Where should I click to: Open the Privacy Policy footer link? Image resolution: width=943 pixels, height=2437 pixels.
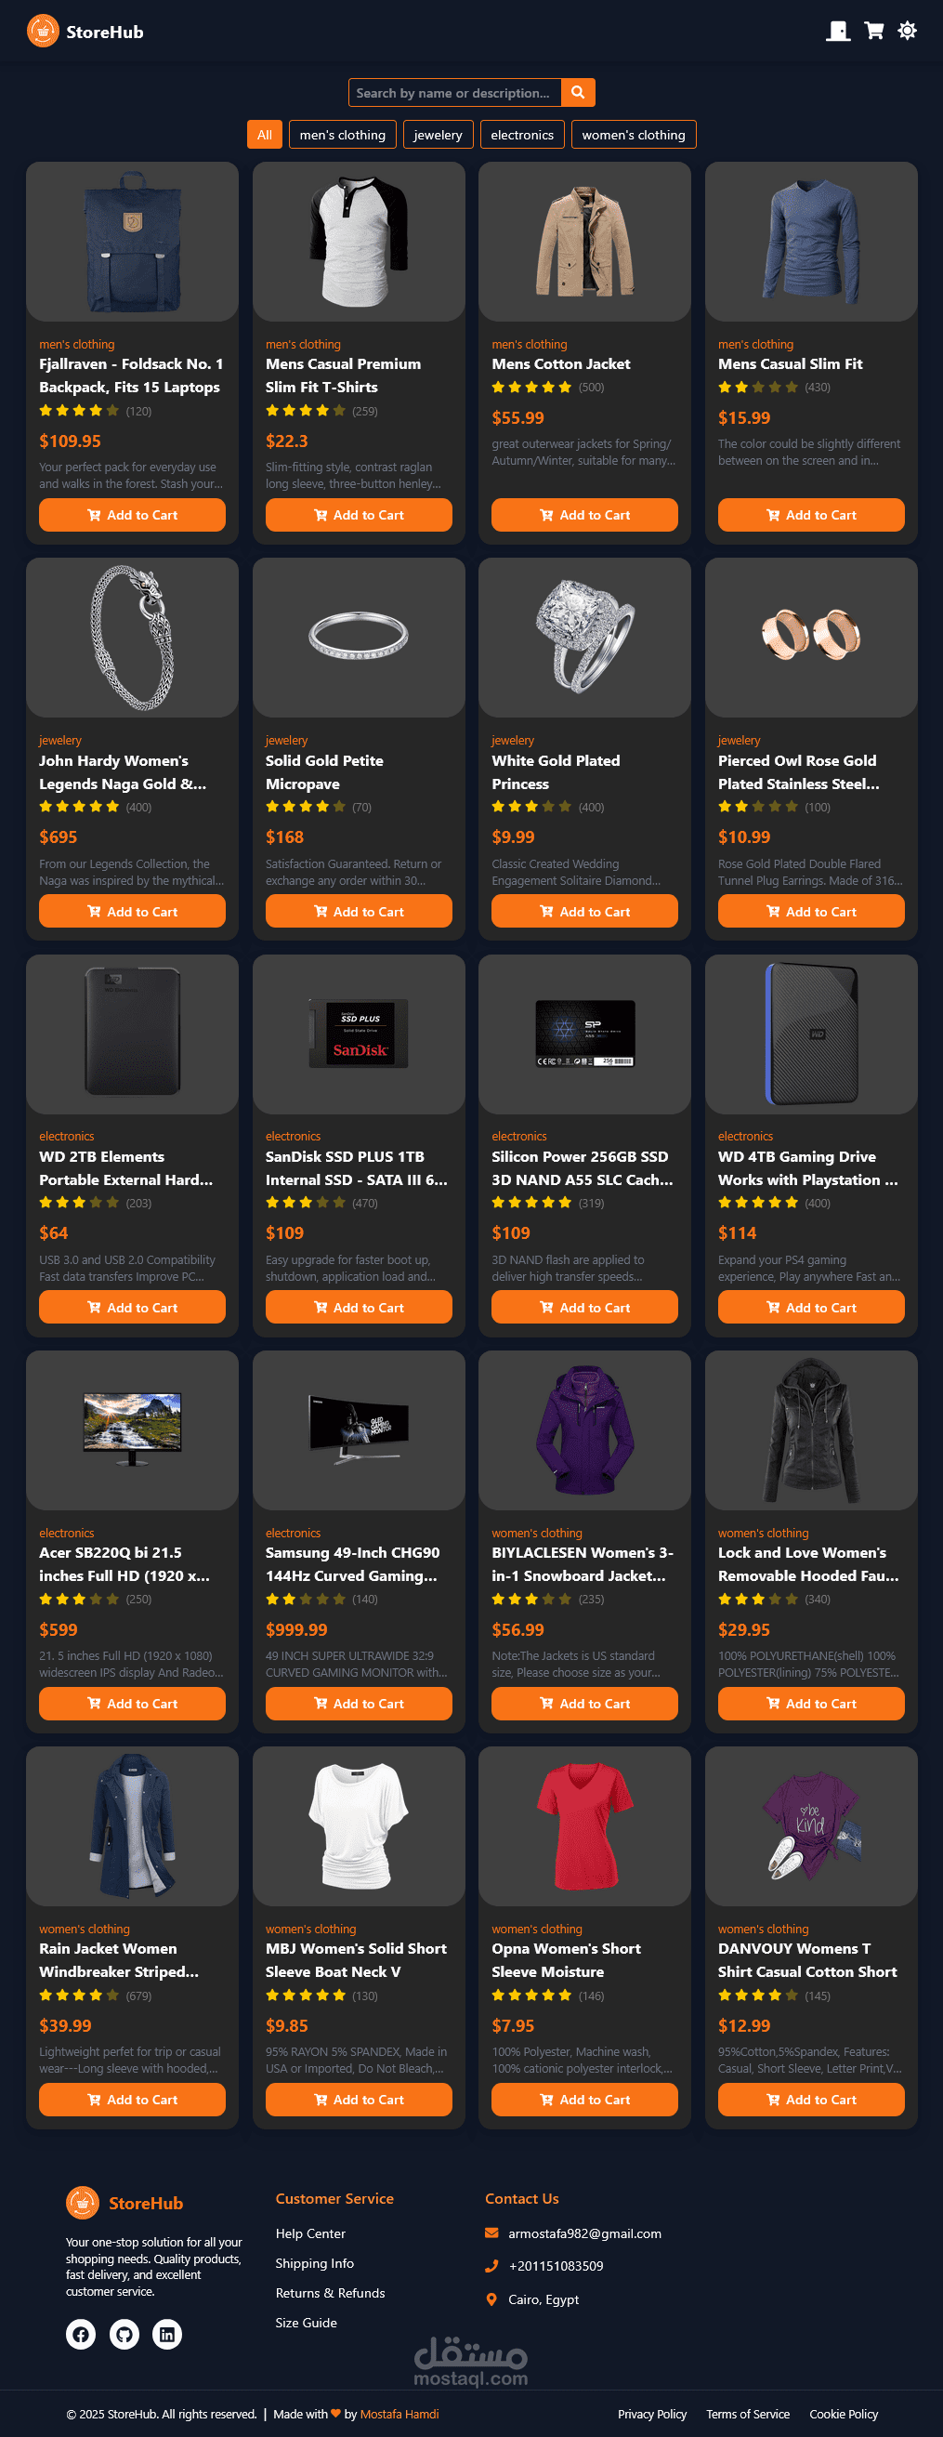pyautogui.click(x=652, y=2414)
